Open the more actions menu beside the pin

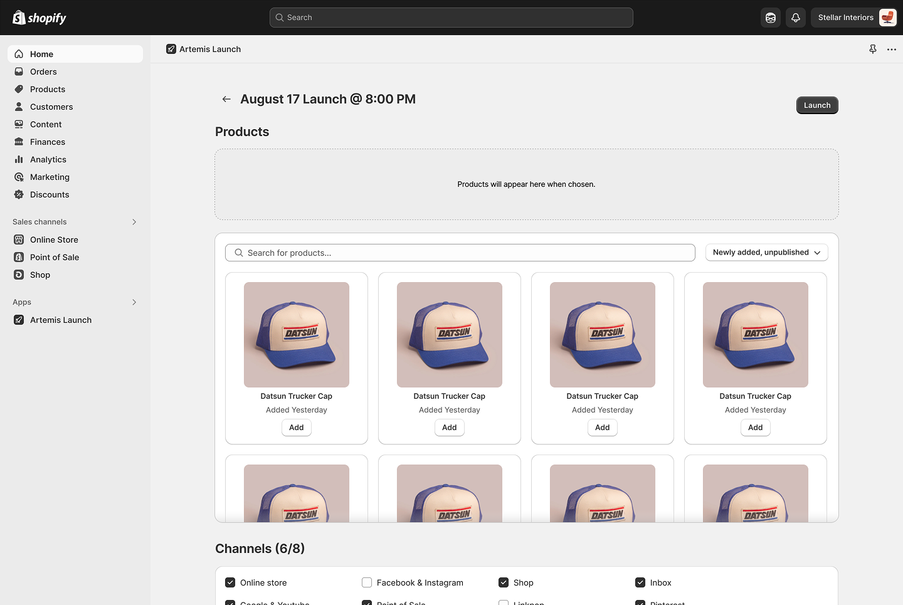(x=891, y=49)
